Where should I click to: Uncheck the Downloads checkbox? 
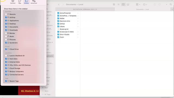click(6, 30)
